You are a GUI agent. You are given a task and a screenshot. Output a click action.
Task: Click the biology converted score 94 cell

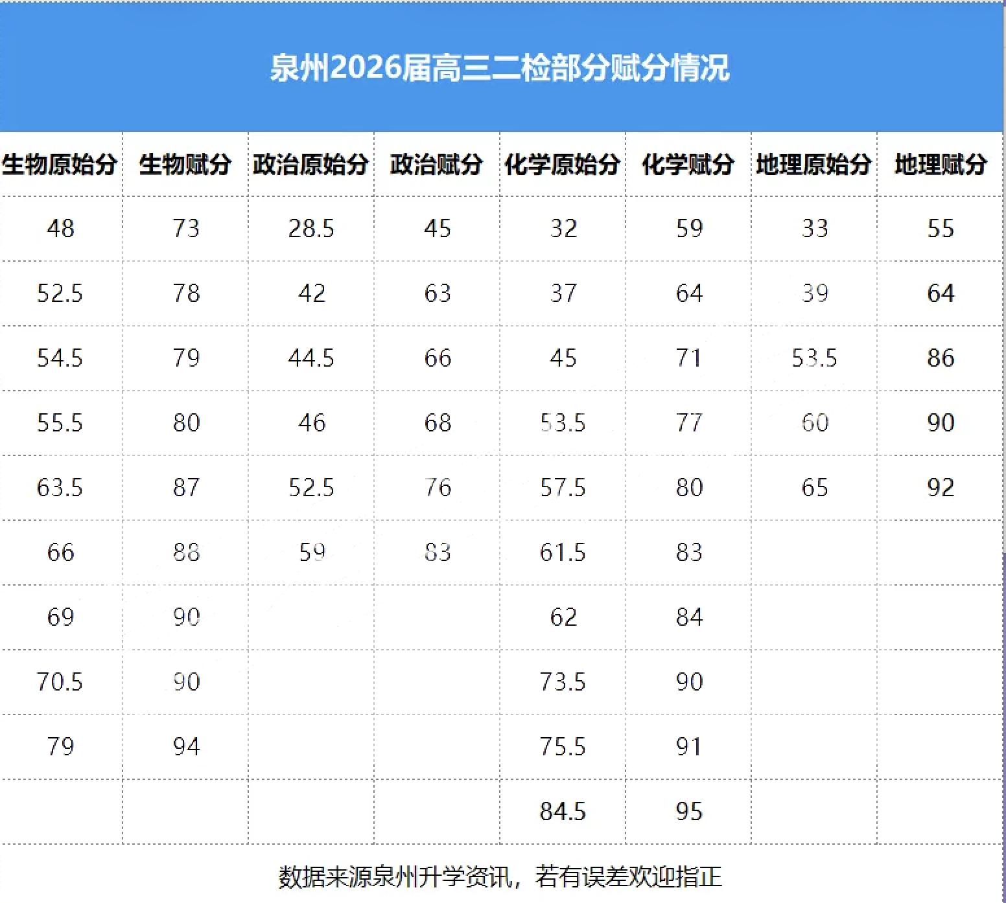pos(186,746)
